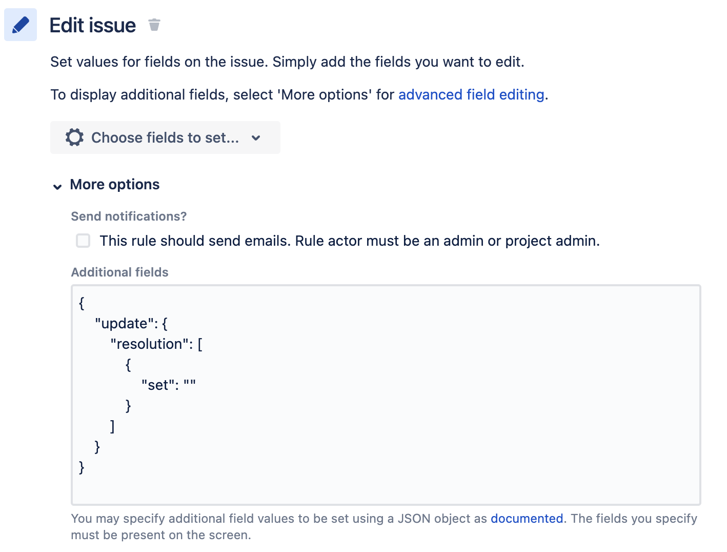Click the blue pencil Edit issue icon
The width and height of the screenshot is (727, 552).
pos(20,24)
